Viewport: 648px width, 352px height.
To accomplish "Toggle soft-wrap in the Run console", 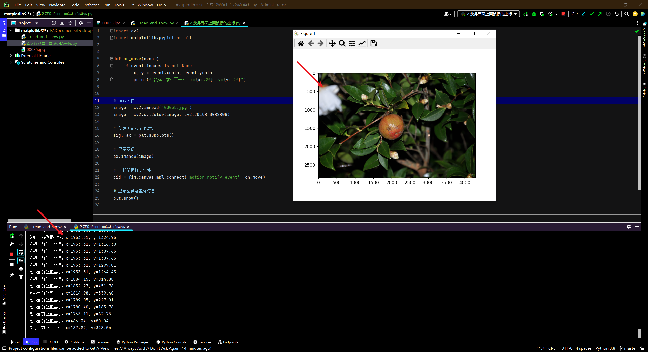I will point(21,252).
